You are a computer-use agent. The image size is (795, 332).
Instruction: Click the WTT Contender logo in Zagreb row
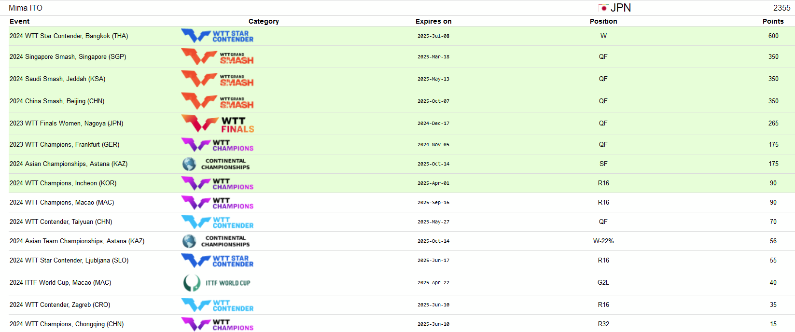217,305
